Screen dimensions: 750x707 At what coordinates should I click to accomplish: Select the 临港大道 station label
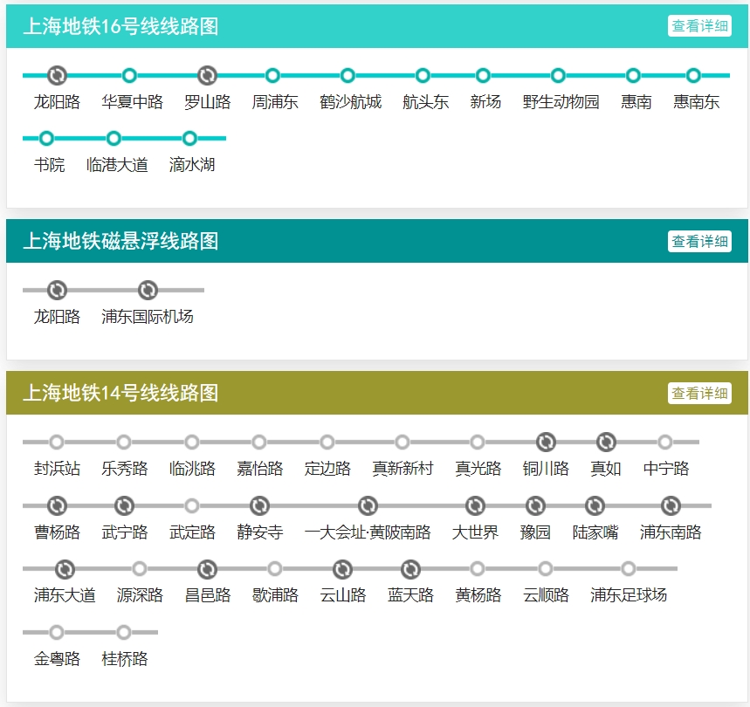pyautogui.click(x=117, y=165)
